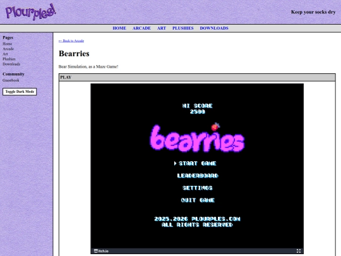Click the bearries pink title graphic
The image size is (341, 256).
[197, 138]
